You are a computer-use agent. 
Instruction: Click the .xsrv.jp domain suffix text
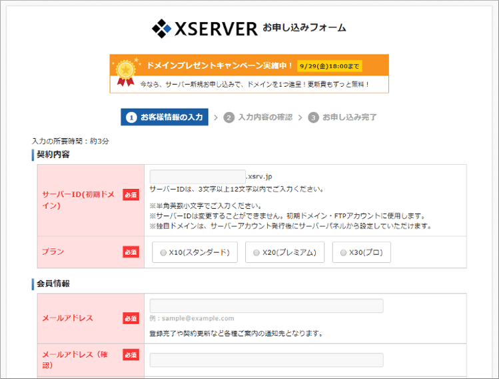259,176
